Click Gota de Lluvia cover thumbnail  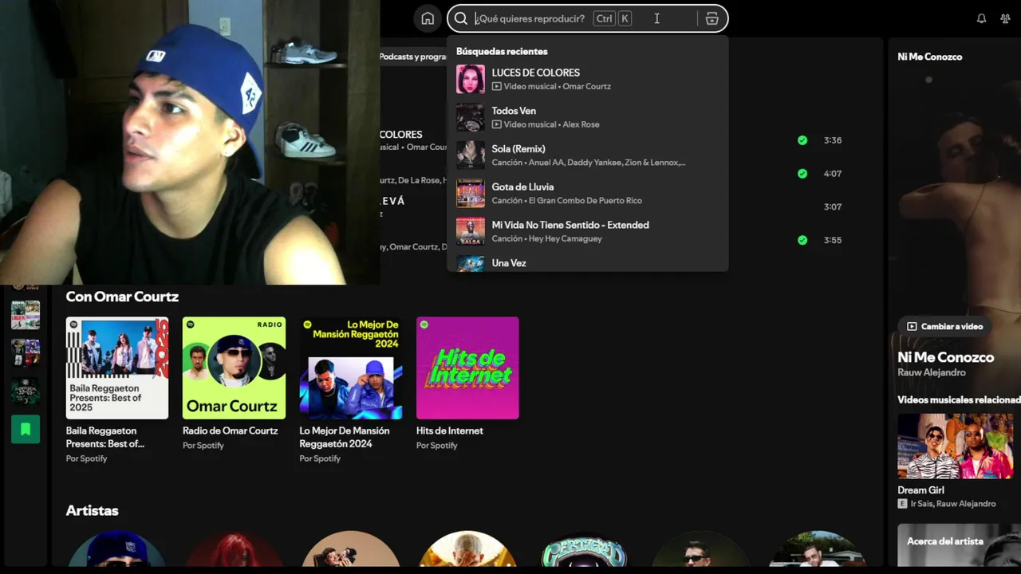click(x=471, y=194)
